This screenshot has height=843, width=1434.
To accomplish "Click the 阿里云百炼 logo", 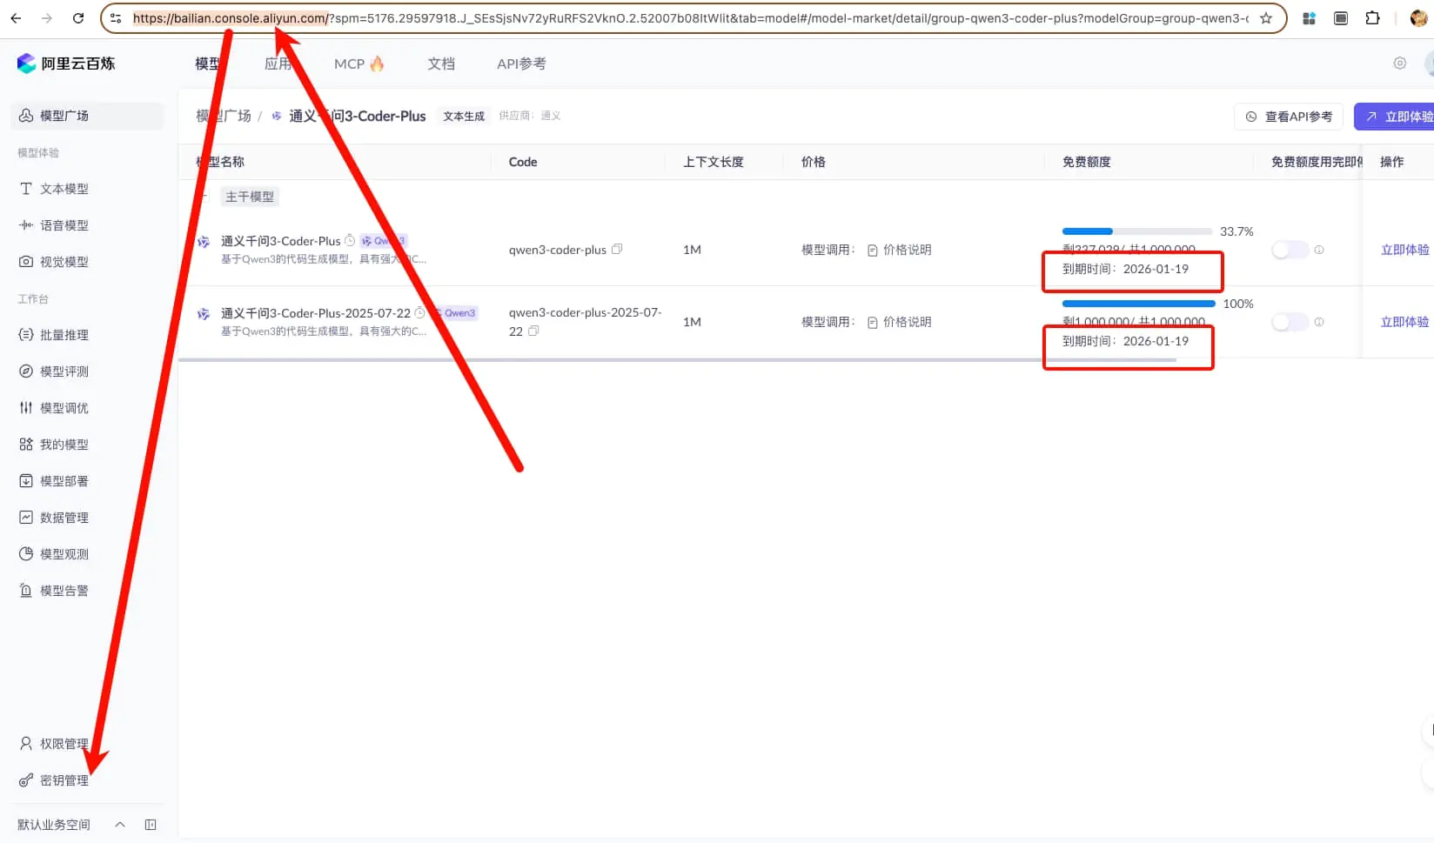I will click(x=66, y=64).
